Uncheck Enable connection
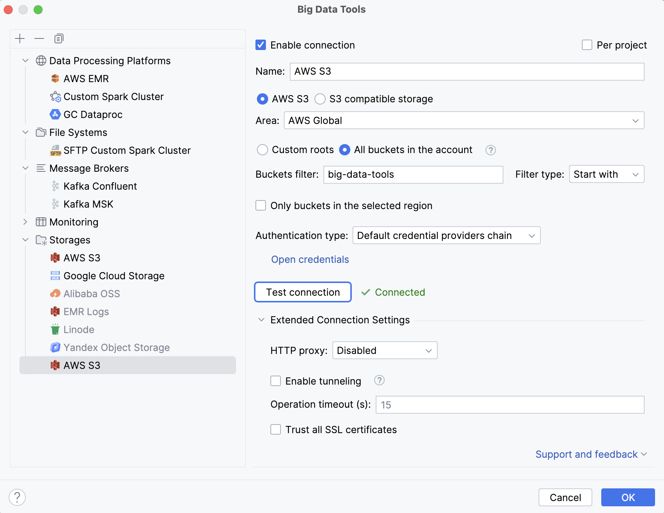Viewport: 664px width, 513px height. tap(261, 45)
